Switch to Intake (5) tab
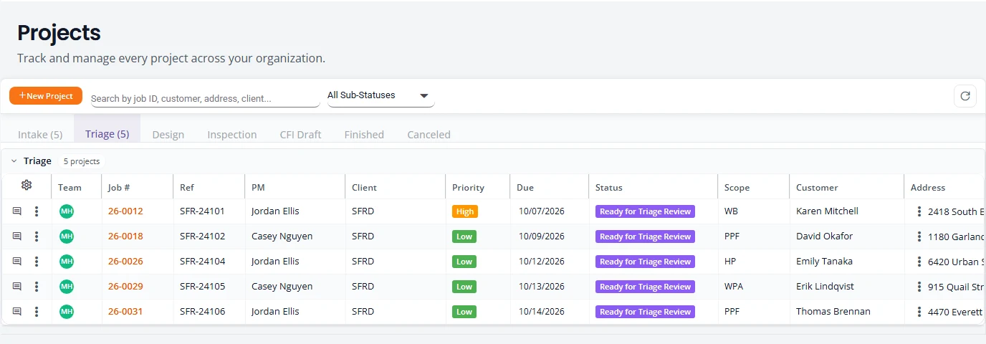Screen dimensions: 986x344 tap(40, 134)
